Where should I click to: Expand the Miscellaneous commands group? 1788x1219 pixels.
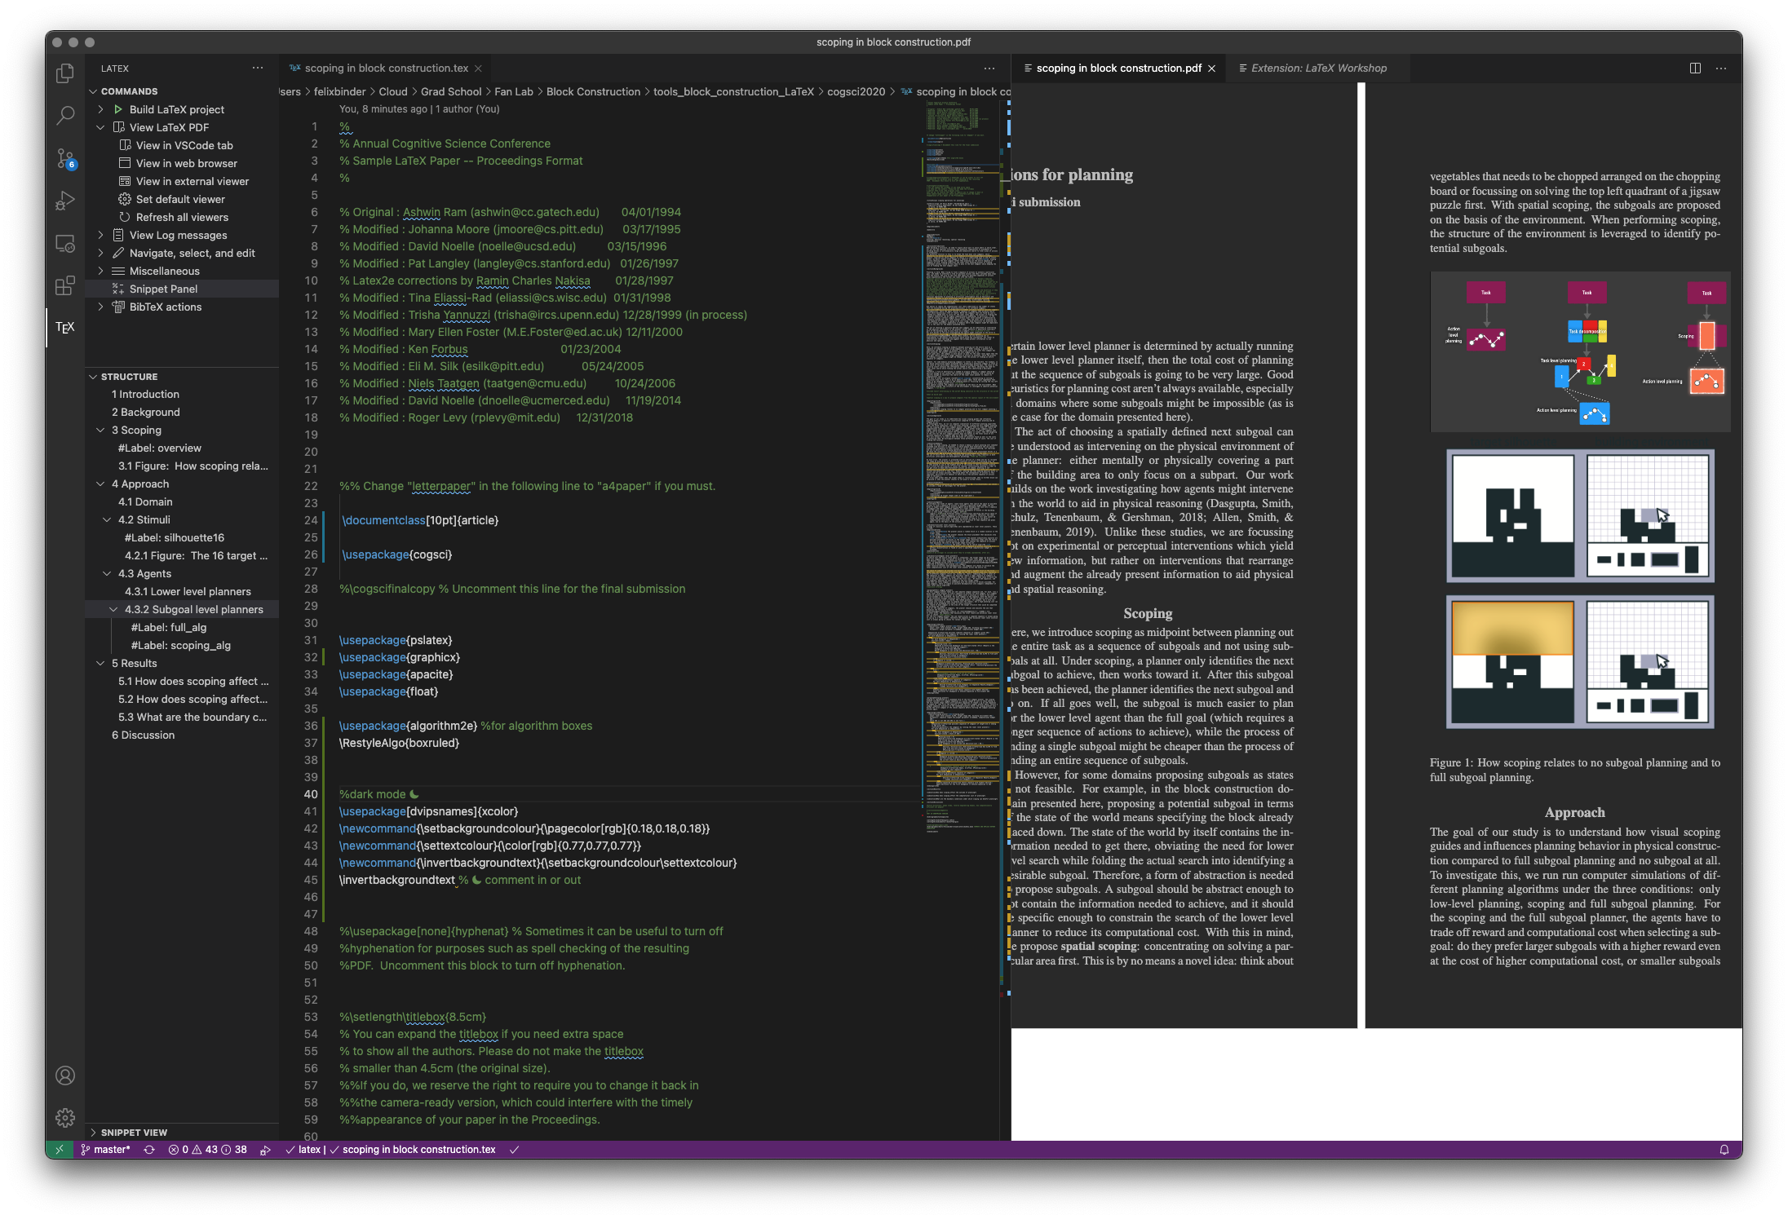100,271
